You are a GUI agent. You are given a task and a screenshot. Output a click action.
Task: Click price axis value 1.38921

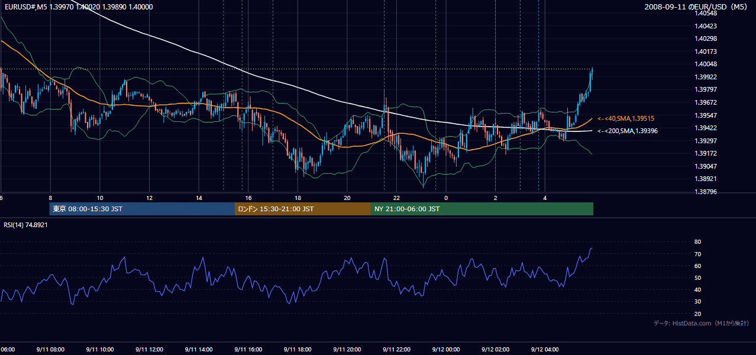coord(706,179)
